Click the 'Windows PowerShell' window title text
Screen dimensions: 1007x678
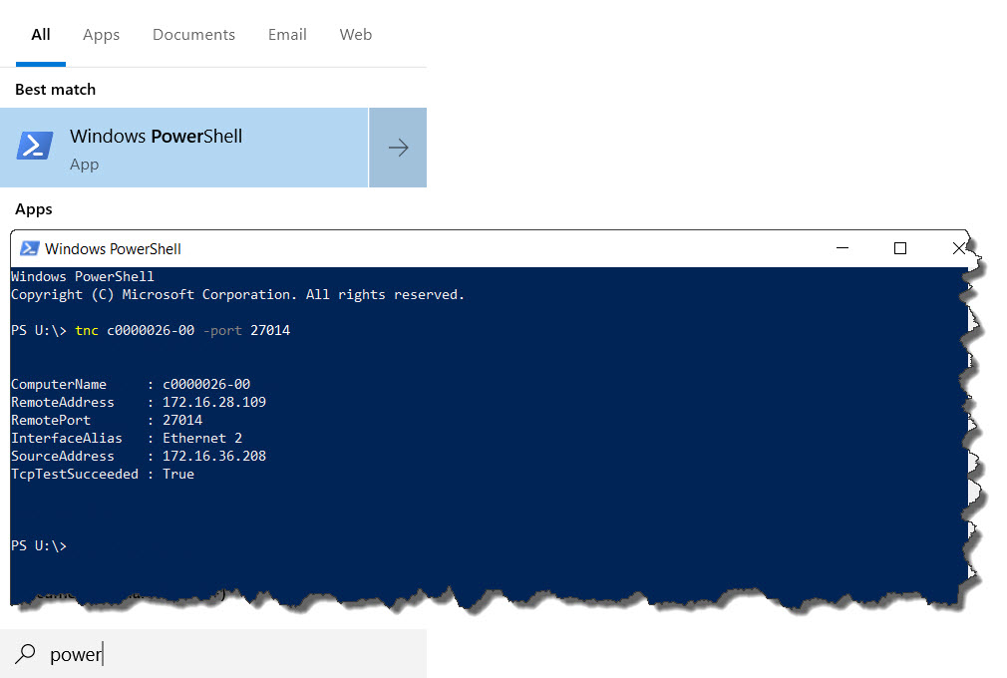pos(113,248)
